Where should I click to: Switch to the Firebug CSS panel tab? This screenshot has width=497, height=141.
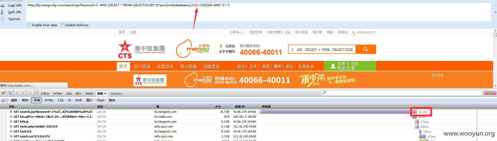[69, 94]
